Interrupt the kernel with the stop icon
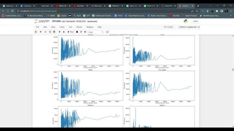The width and height of the screenshot is (234, 131). click(x=77, y=32)
